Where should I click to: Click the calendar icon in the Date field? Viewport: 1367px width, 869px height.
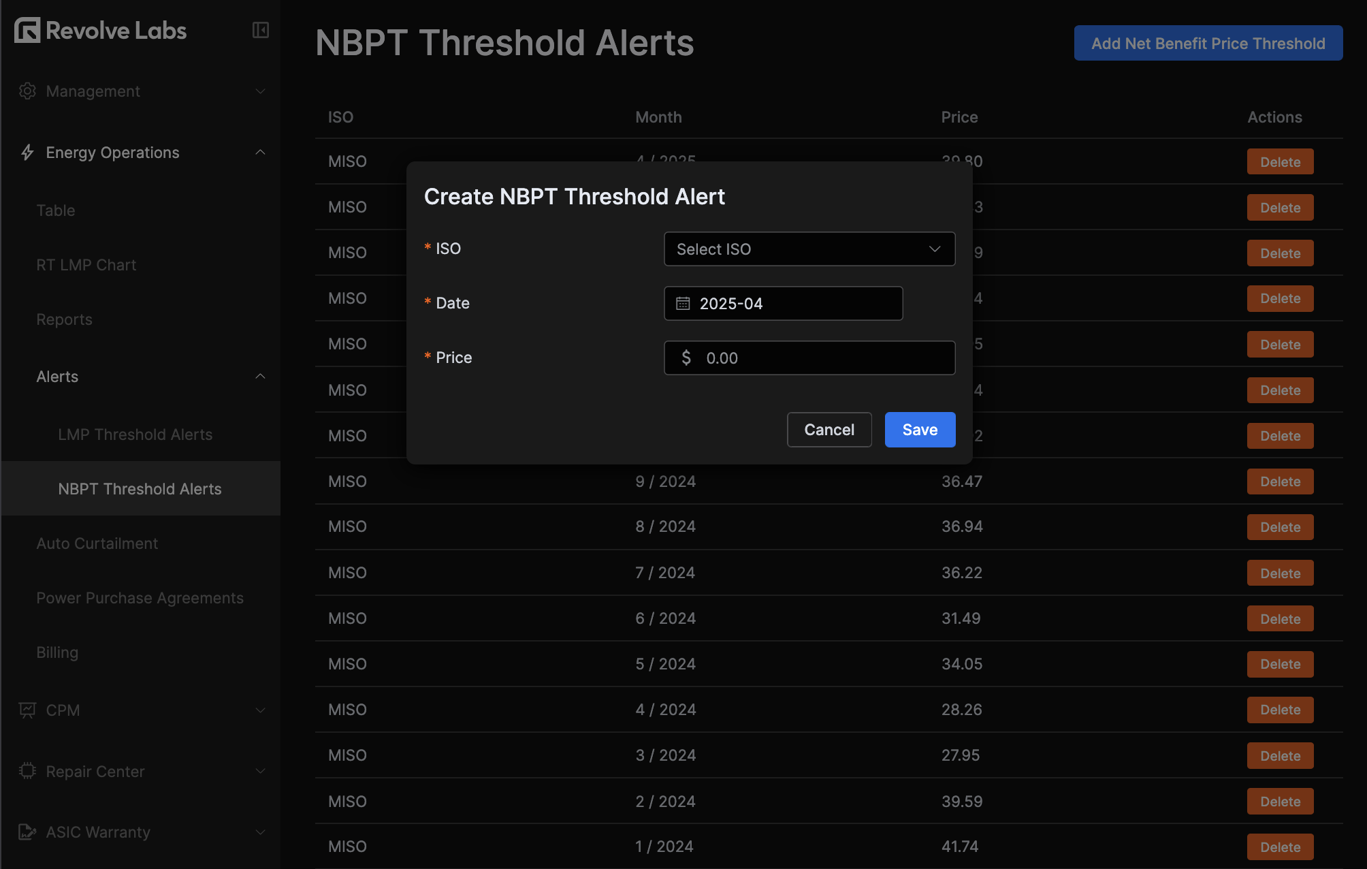click(685, 303)
